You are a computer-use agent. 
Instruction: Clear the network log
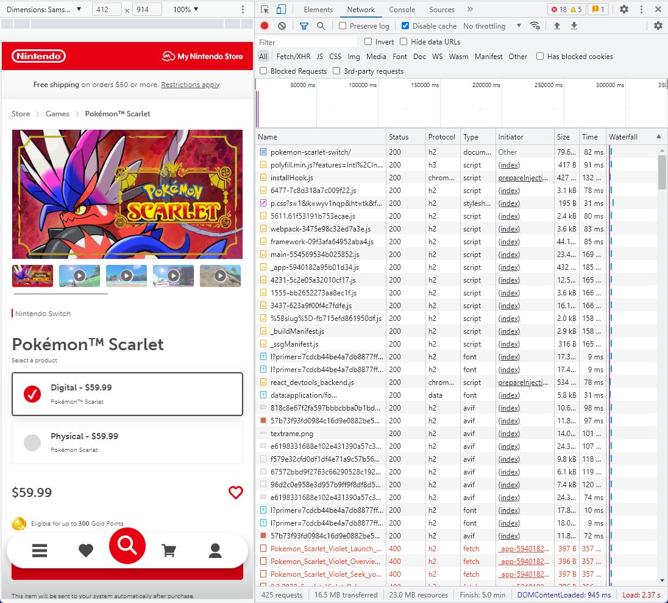click(x=282, y=26)
